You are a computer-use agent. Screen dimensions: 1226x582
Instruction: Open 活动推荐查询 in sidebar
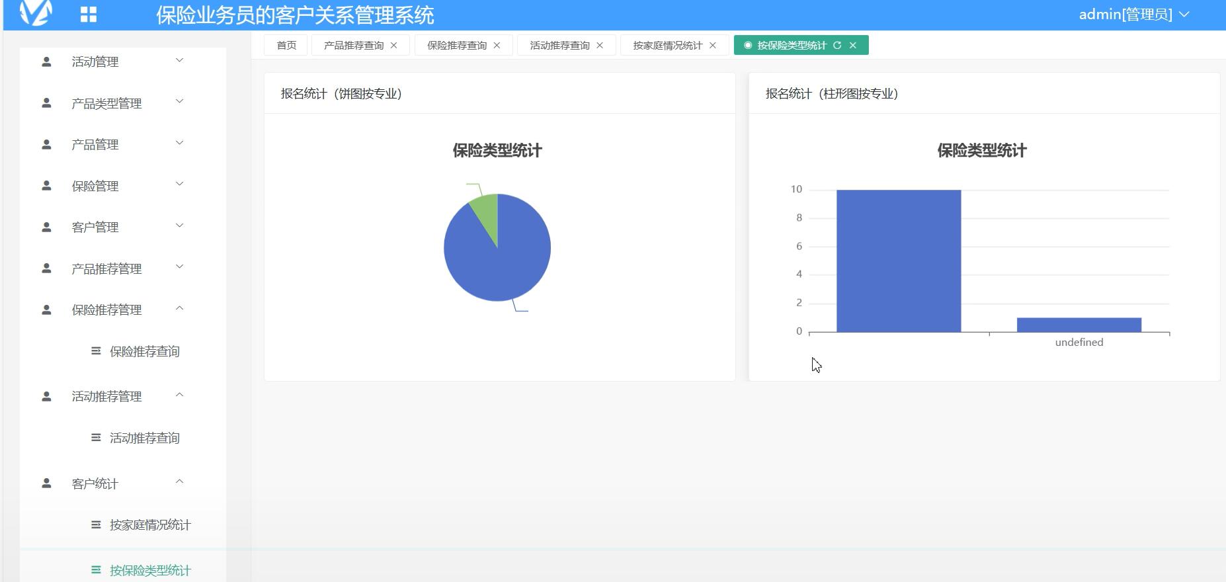(x=145, y=438)
